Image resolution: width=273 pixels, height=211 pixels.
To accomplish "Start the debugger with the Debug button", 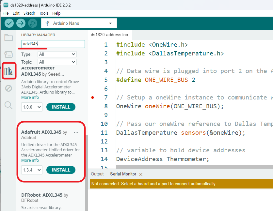I will 33,23.
